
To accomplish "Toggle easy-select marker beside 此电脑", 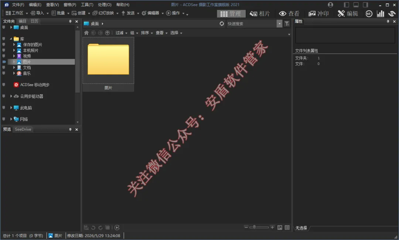I will tap(4, 107).
